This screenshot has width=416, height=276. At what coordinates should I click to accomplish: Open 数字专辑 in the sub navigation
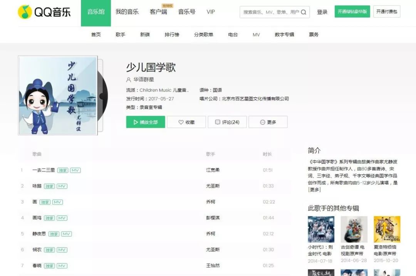point(284,35)
